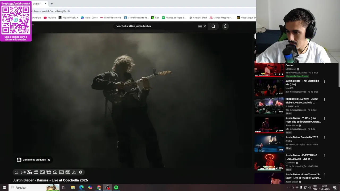Click the flask custom script icon
340x191 pixels.
coord(74,172)
